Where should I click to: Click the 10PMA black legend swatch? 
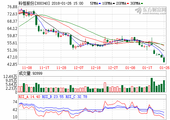(x=114, y=4)
